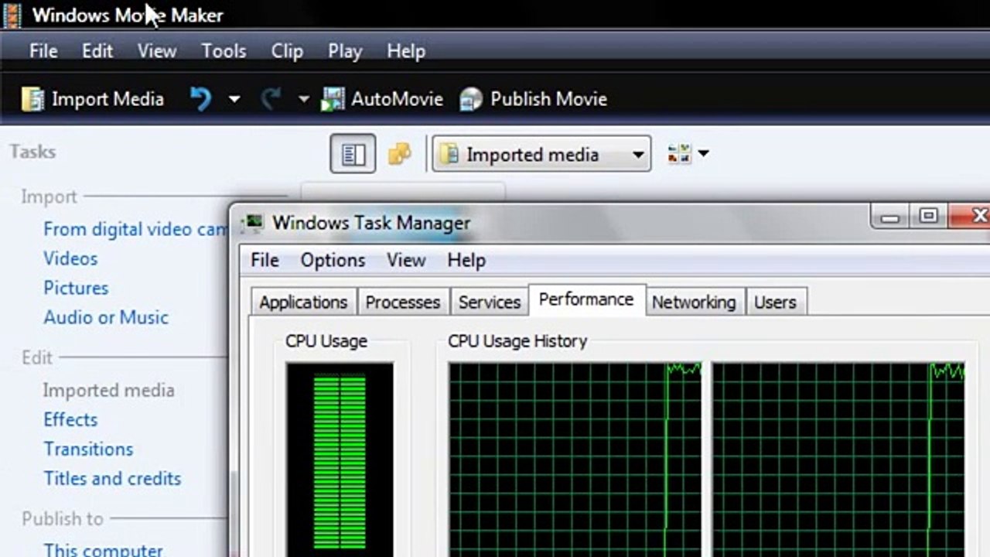
Task: Click the Publish Movie globe icon
Action: (471, 99)
